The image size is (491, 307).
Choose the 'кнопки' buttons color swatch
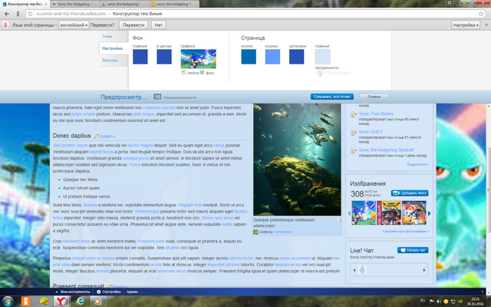249,57
